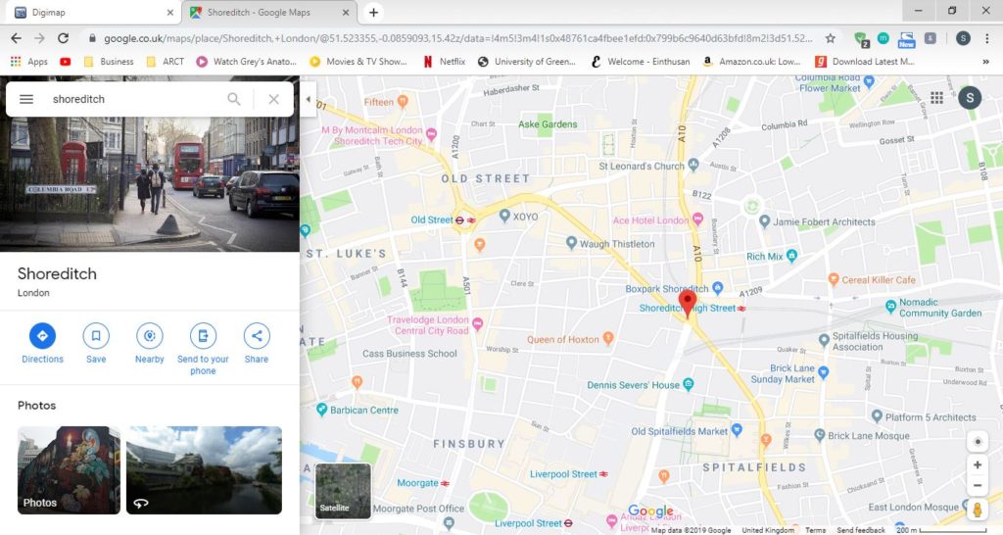1003x535 pixels.
Task: Open the Business bookmark folder
Action: (109, 62)
